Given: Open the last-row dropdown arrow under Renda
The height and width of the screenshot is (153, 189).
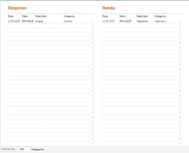Looking at the screenshot, I should pyautogui.click(x=180, y=143).
